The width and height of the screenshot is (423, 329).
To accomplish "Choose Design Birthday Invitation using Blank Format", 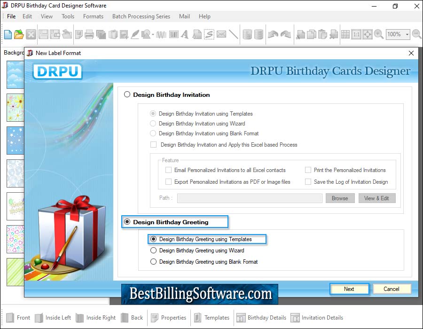I will coord(153,133).
